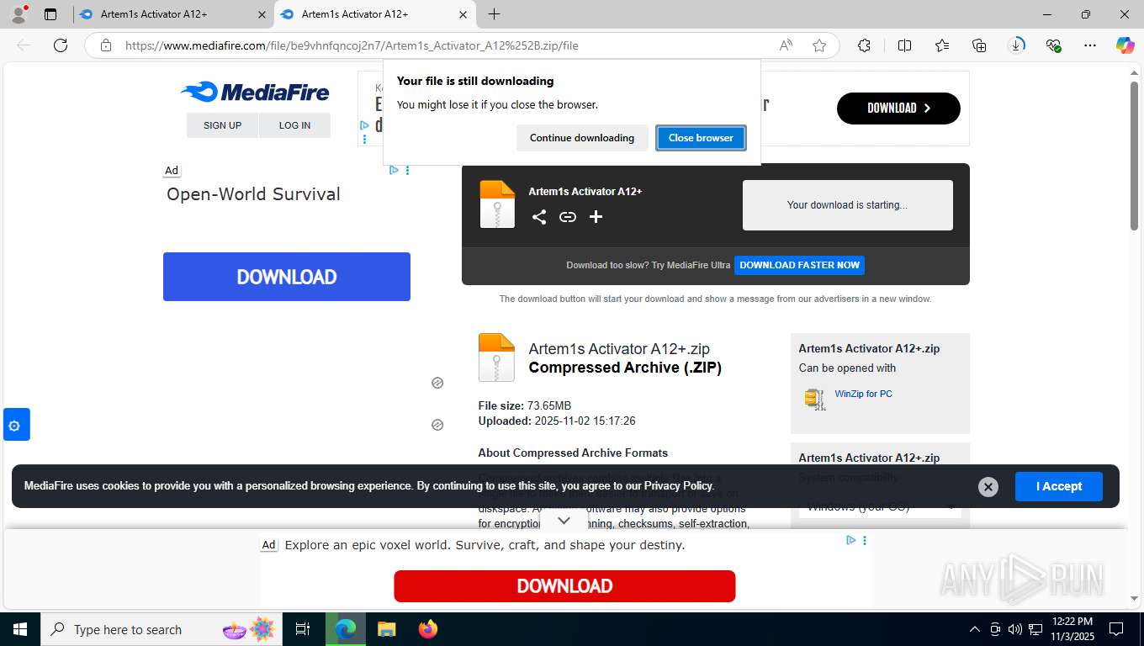Screen dimensions: 1144x646
Task: Click the blue DOWNLOAD ad button
Action: [x=287, y=277]
